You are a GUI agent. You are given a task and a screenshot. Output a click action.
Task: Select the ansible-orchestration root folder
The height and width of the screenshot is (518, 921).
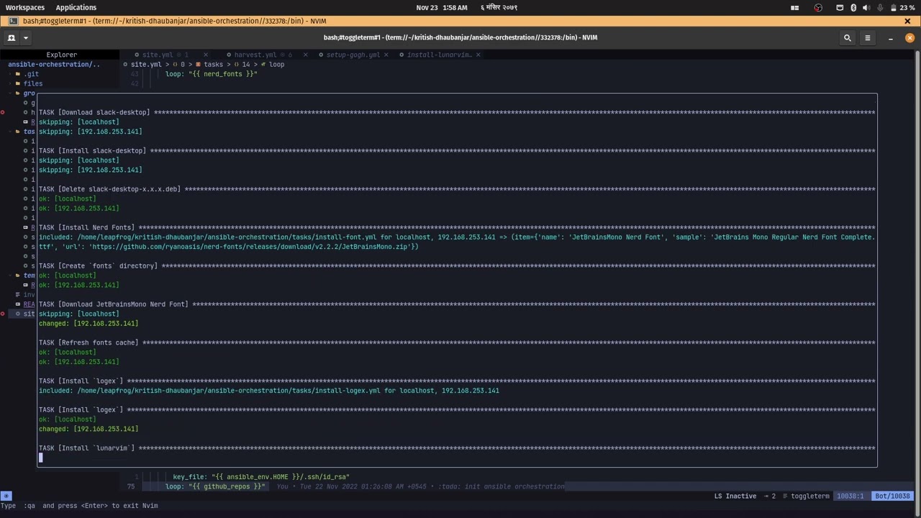click(x=54, y=64)
